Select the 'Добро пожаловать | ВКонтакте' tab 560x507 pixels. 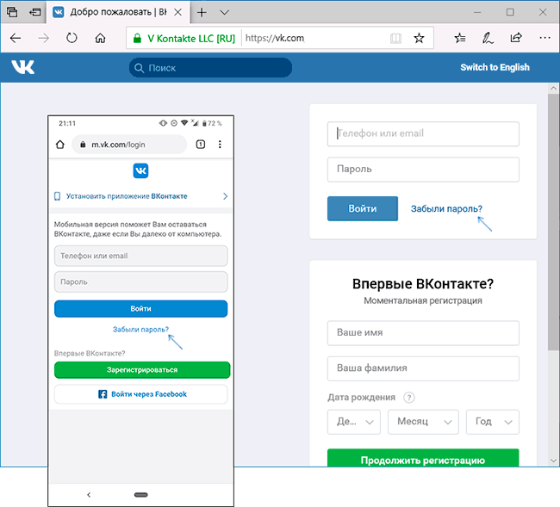118,12
